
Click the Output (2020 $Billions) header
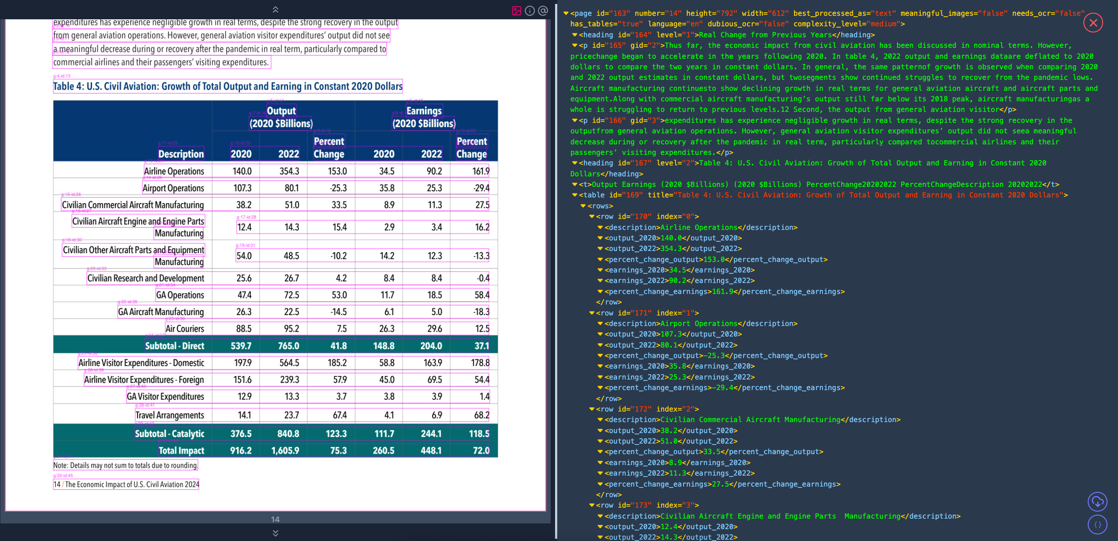tap(281, 117)
